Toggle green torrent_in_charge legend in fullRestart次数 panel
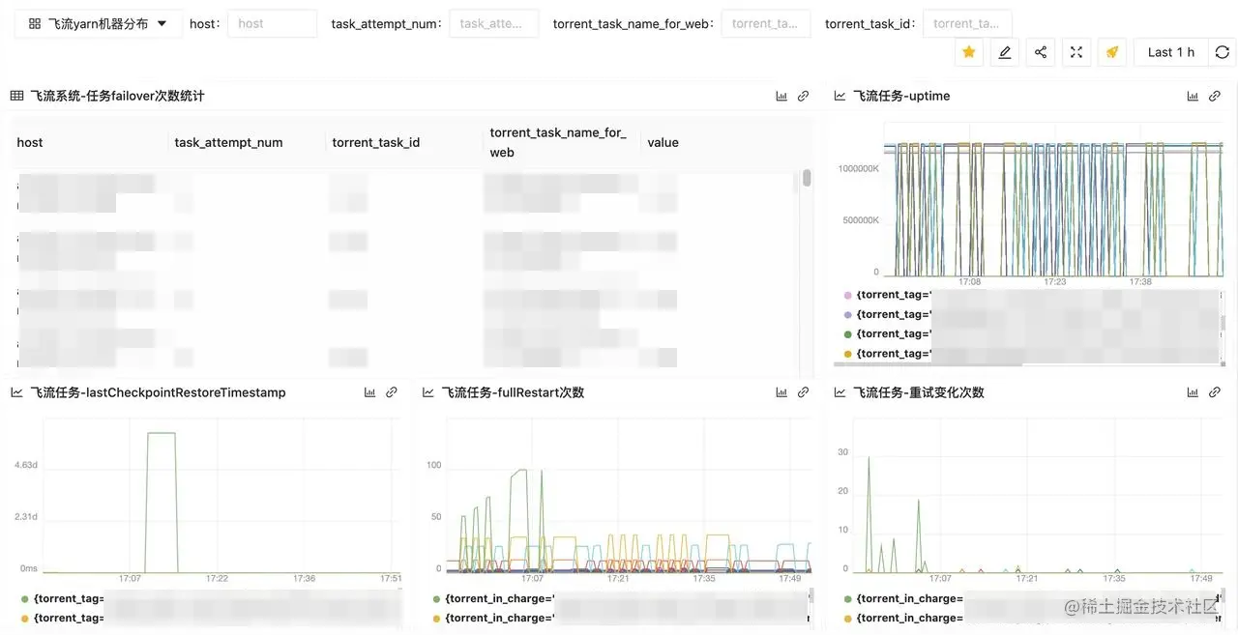 [437, 598]
